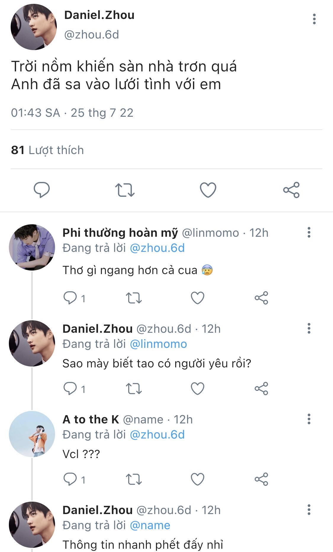Open Daniel.Zhou's profile picture at the top
333x552 pixels.
tap(33, 27)
